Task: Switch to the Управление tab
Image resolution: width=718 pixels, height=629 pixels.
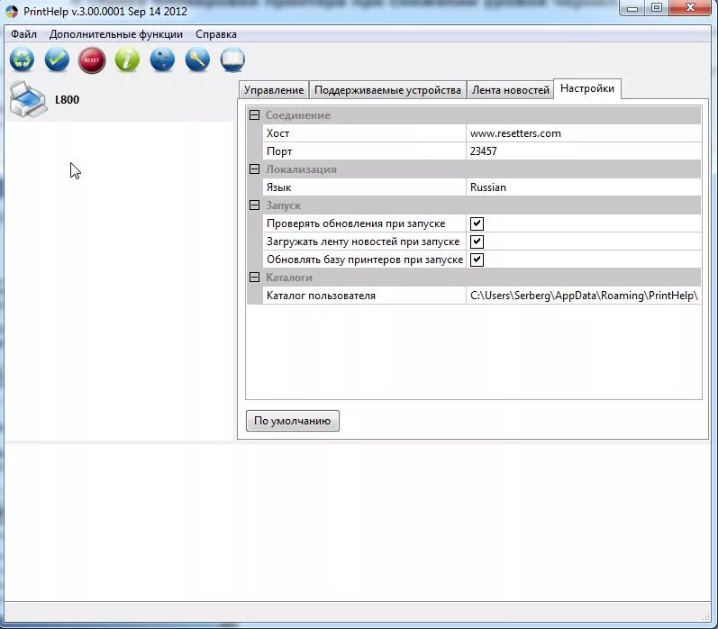Action: 274,90
